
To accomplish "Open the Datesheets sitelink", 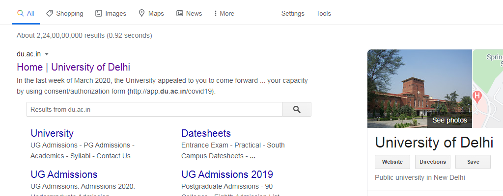I will [x=206, y=133].
